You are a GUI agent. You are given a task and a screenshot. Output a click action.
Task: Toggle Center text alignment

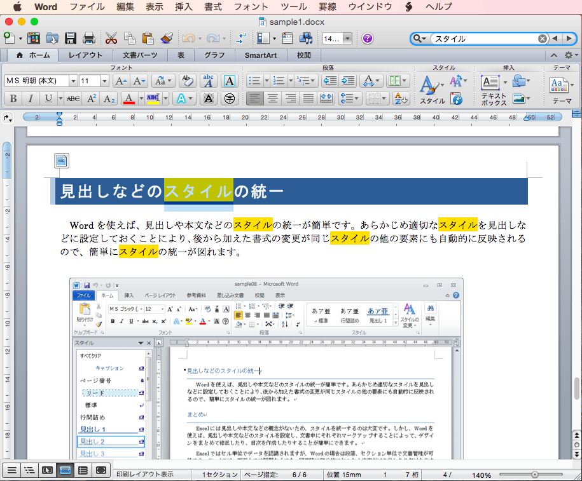(272, 98)
